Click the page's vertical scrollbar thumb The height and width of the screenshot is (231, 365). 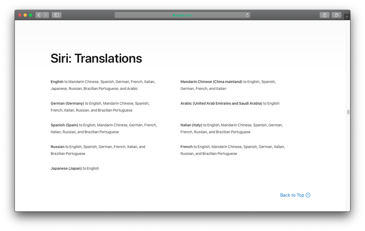pos(348,112)
